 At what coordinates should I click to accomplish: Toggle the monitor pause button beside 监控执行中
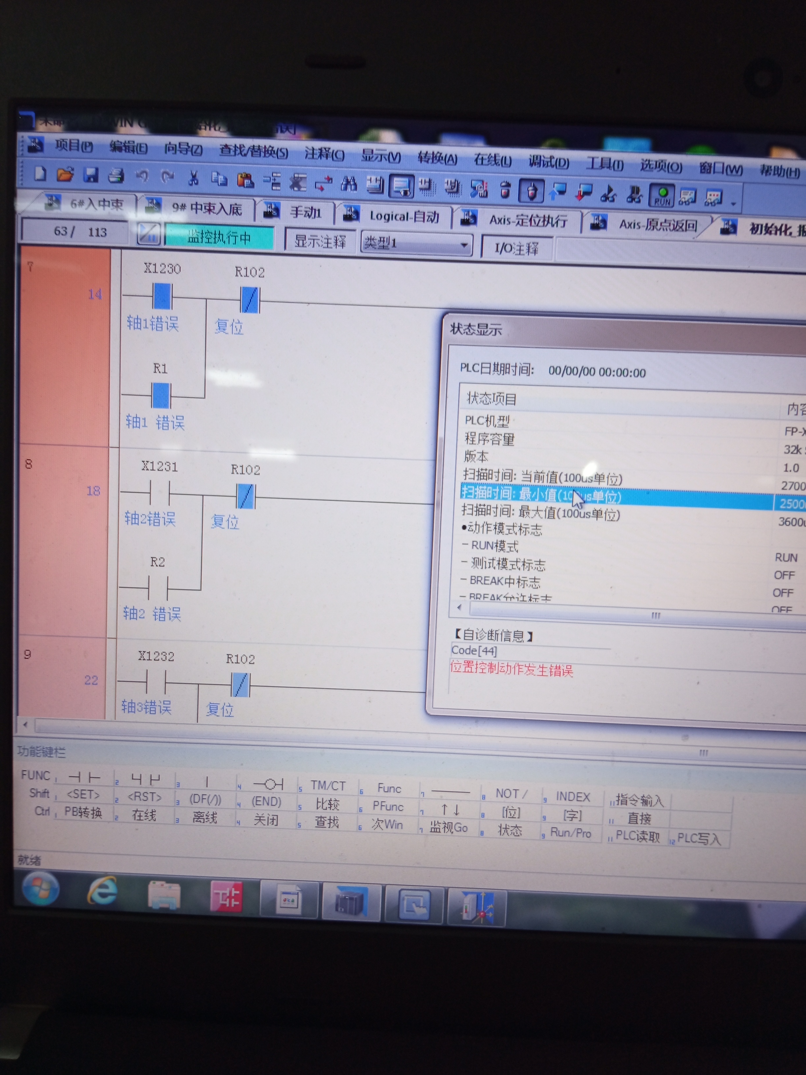tap(149, 234)
